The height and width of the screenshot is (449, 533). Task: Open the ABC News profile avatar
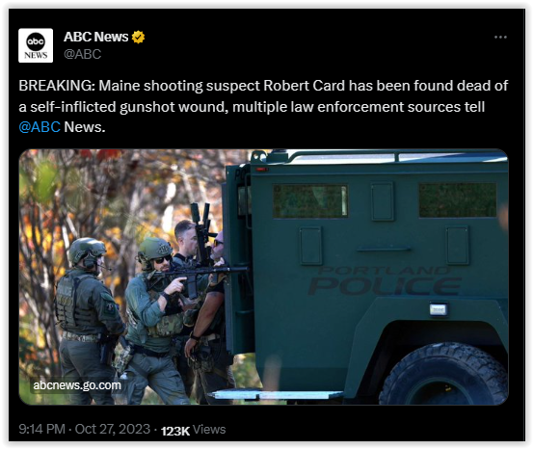36,45
